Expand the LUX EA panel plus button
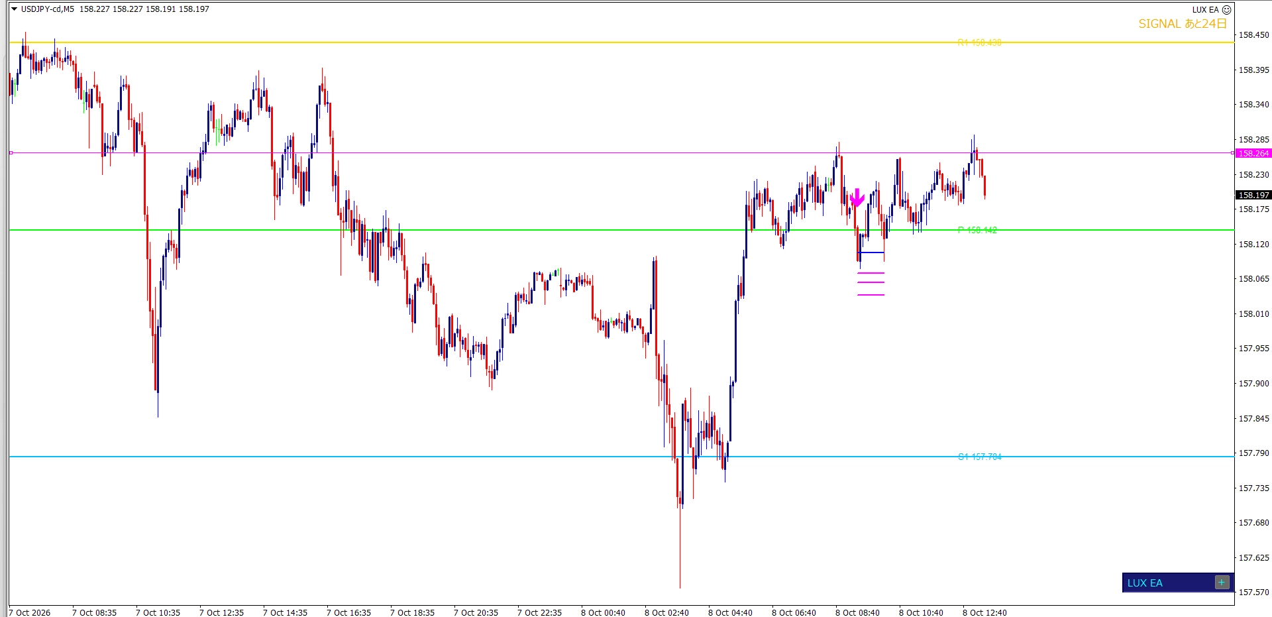 1222,583
